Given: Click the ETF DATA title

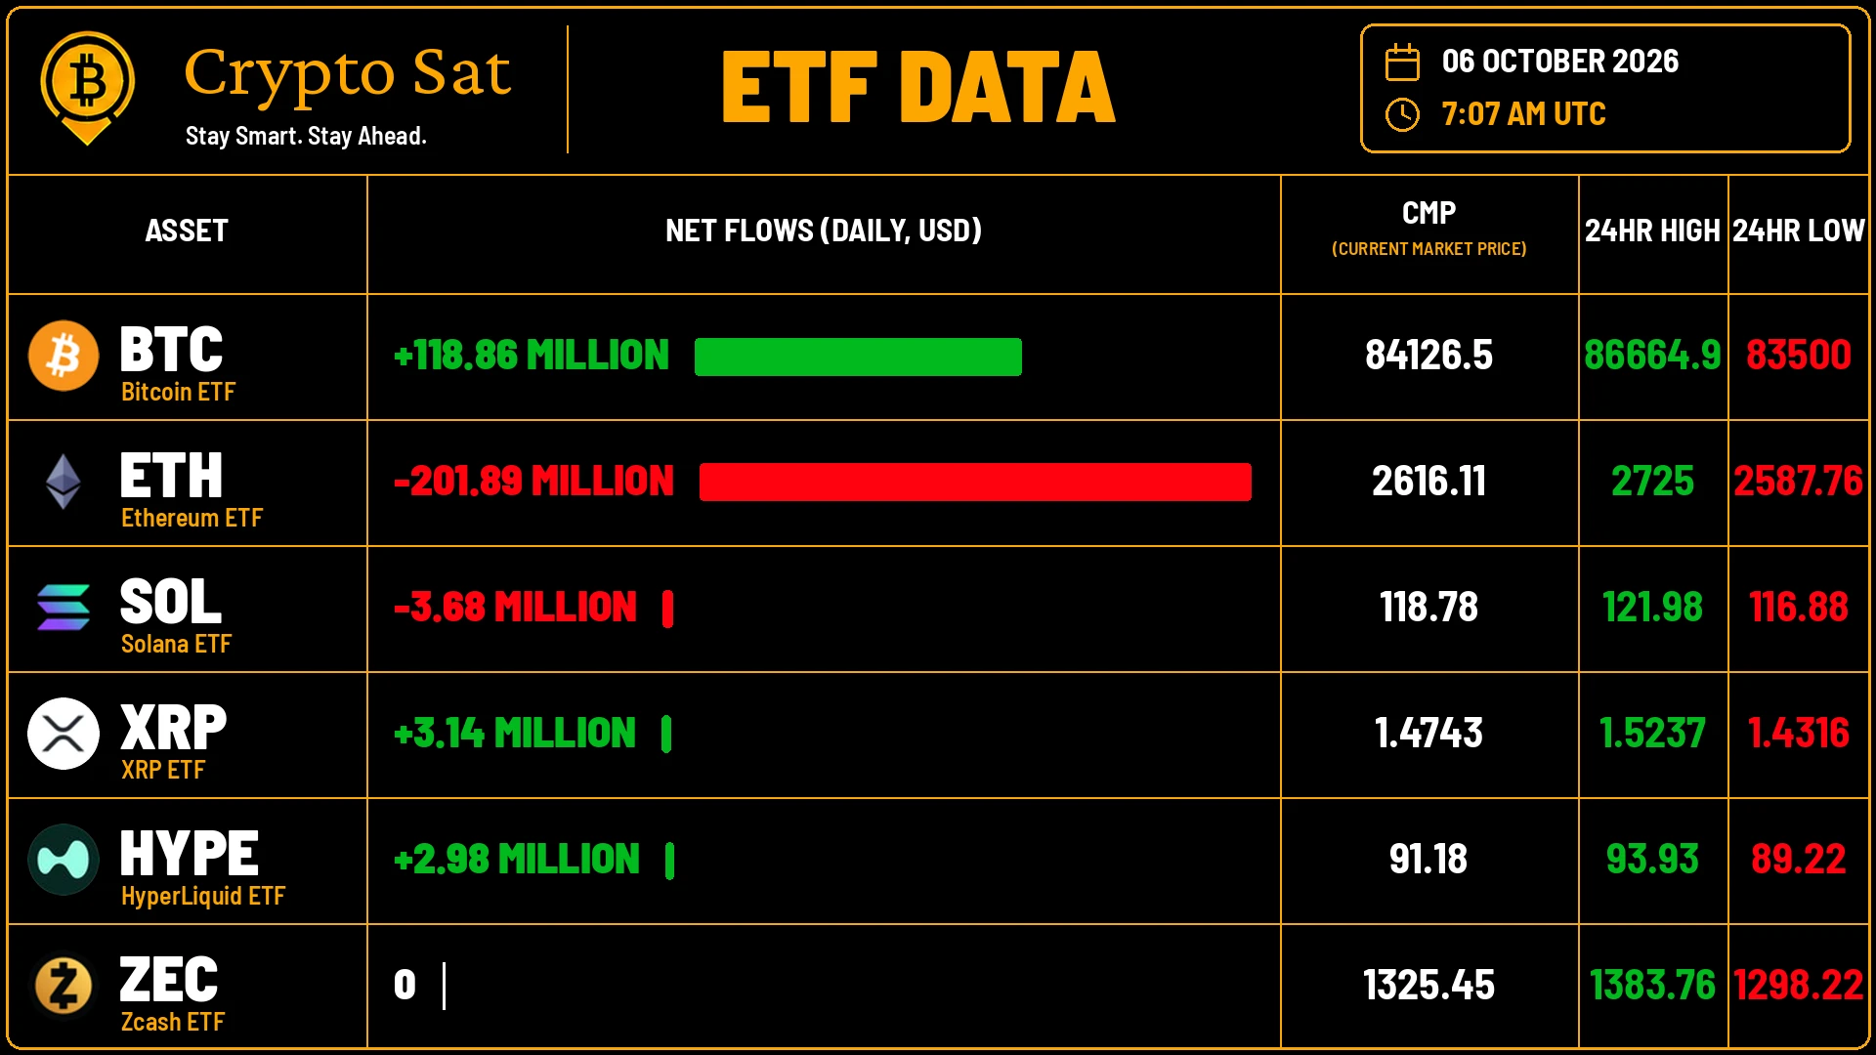Looking at the screenshot, I should (x=918, y=88).
